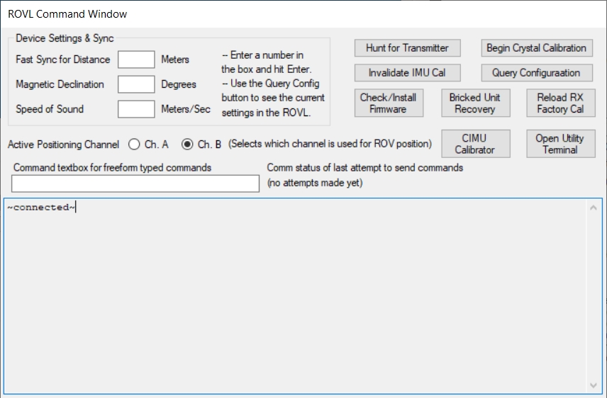Focus Fast Sync for Distance field
Screen dimensions: 607x398
point(136,59)
